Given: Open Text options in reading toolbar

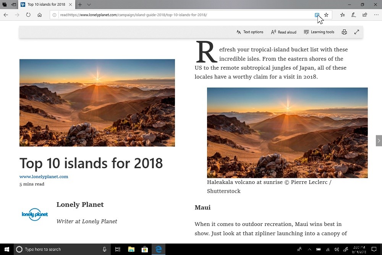Looking at the screenshot, I should click(250, 32).
